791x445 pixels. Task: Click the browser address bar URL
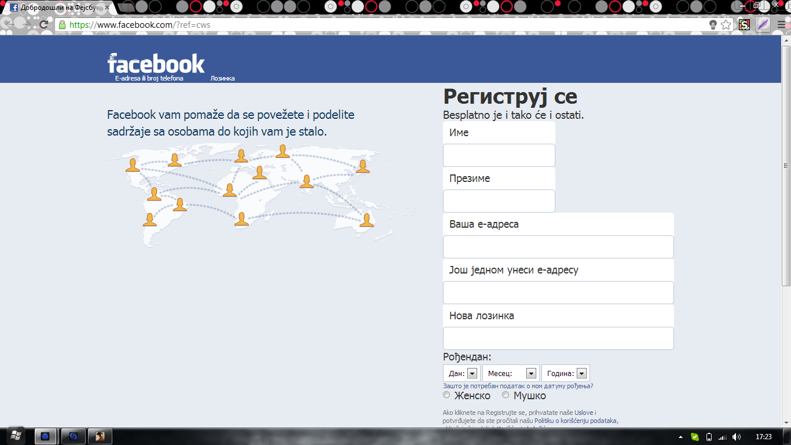click(140, 25)
